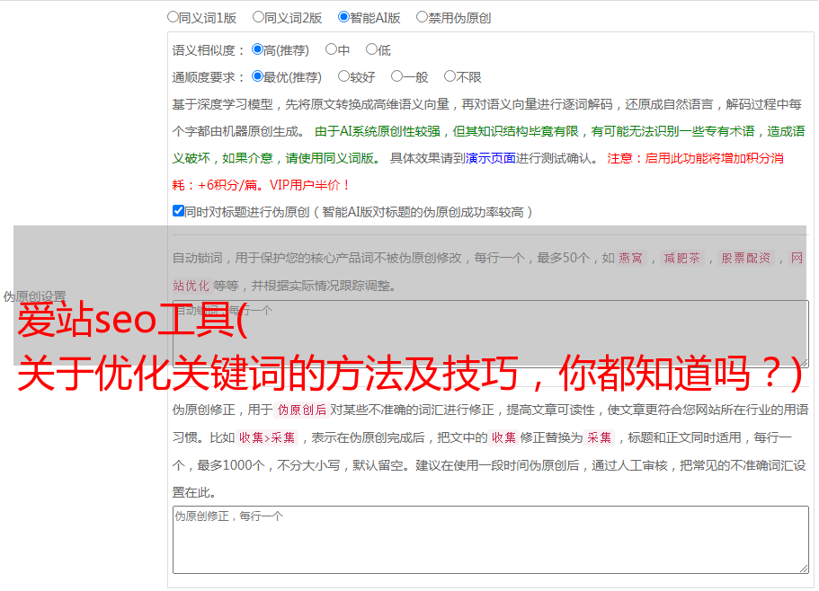Click the 自动锁词 text area
Image resolution: width=819 pixels, height=591 pixels.
491,334
